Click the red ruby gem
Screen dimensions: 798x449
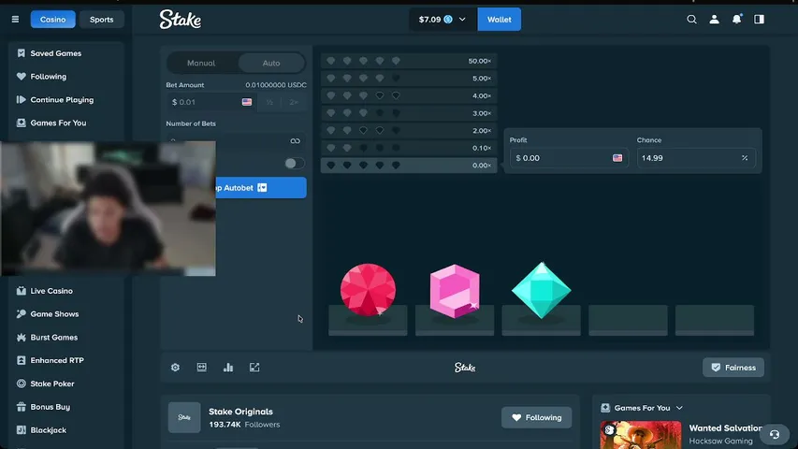(368, 290)
